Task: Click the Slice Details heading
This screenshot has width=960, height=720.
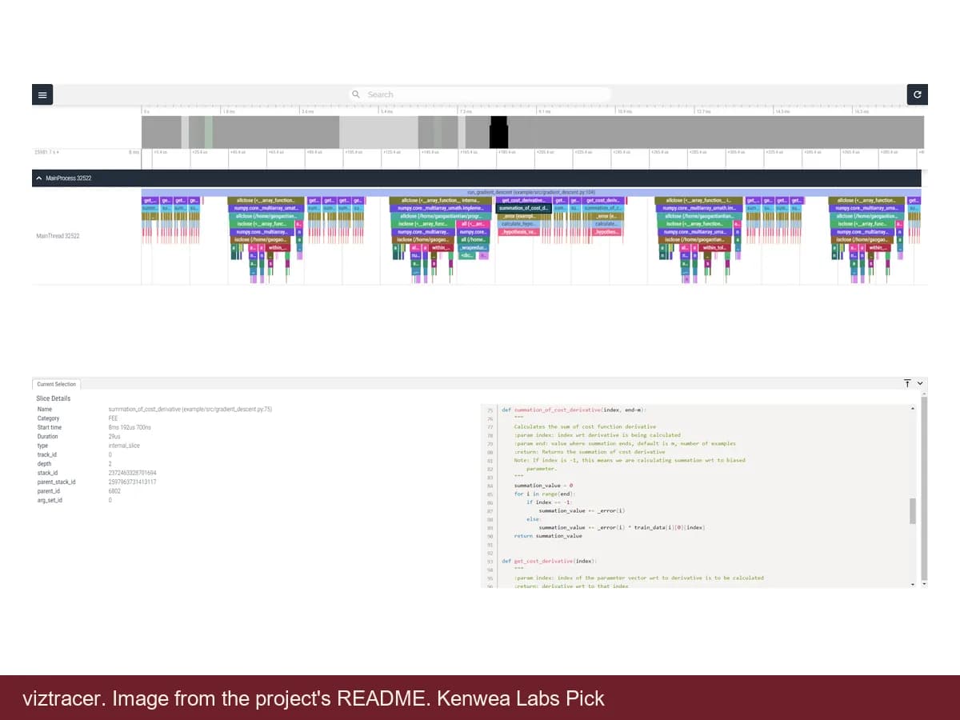Action: (x=54, y=398)
